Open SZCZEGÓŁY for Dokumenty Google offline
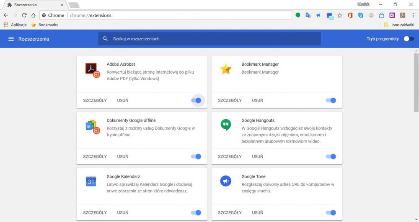 click(95, 156)
